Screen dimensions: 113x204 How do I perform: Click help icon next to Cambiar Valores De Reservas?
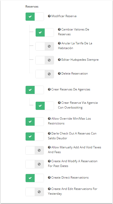[59, 29]
